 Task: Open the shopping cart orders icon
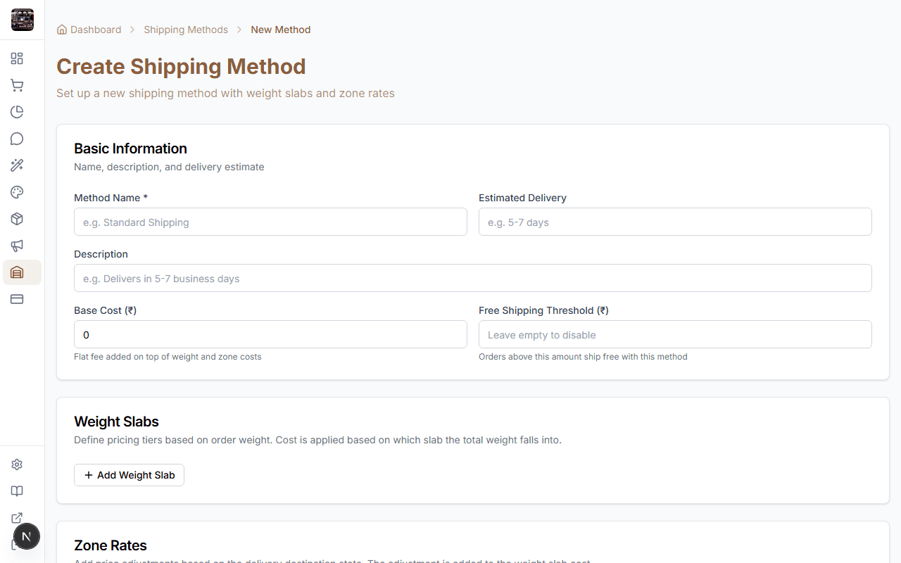(x=17, y=85)
